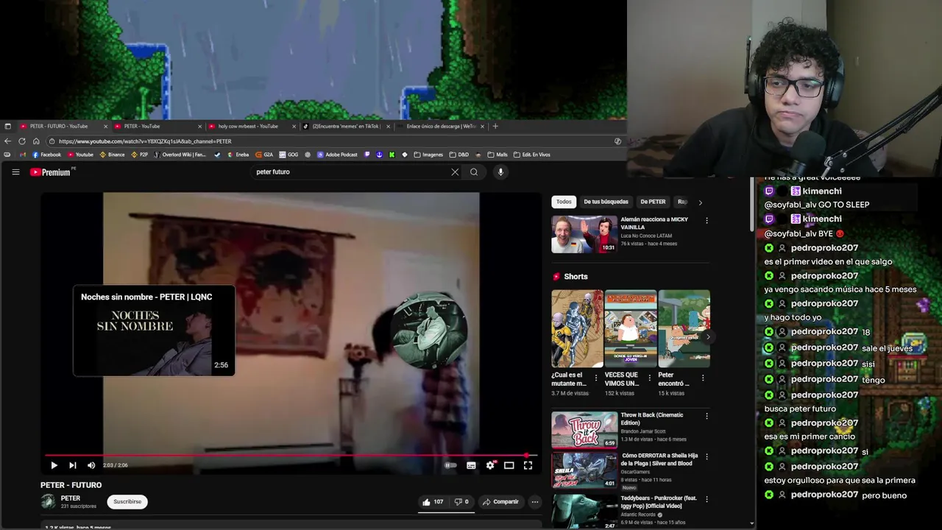The width and height of the screenshot is (942, 530).
Task: Seek on the red video progress bar
Action: tap(291, 456)
